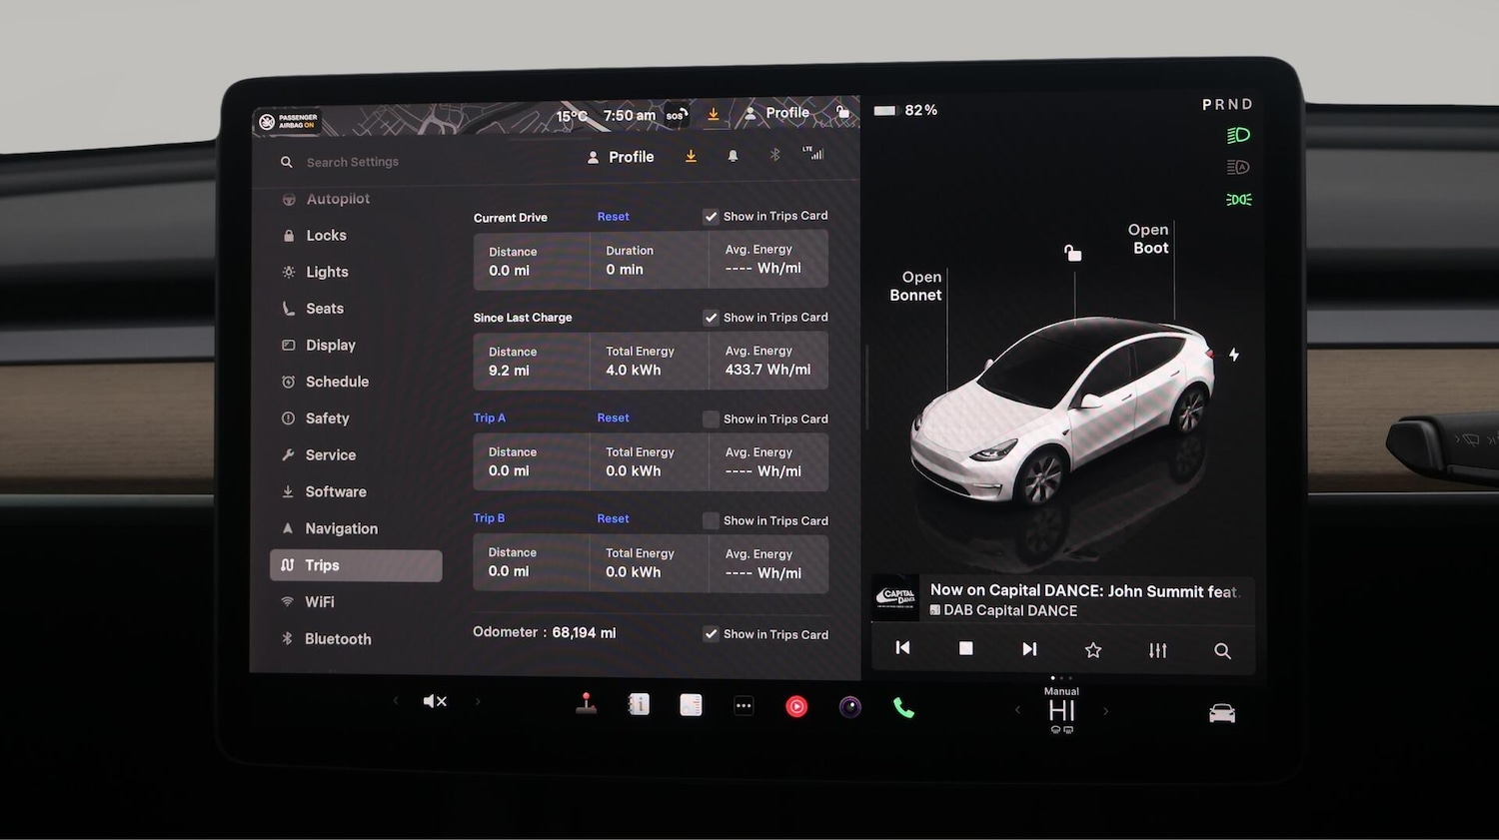Tap the notification bell icon

point(733,157)
